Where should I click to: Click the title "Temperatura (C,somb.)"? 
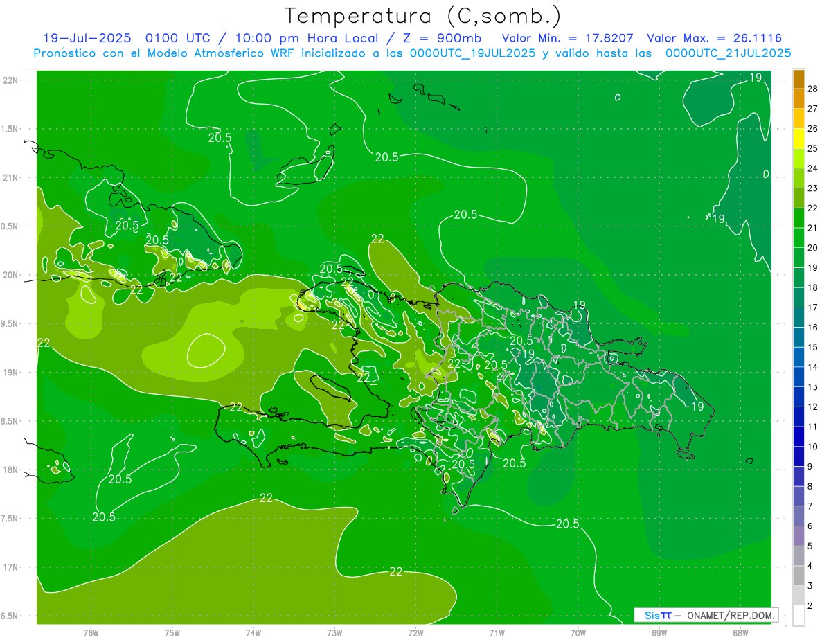423,15
